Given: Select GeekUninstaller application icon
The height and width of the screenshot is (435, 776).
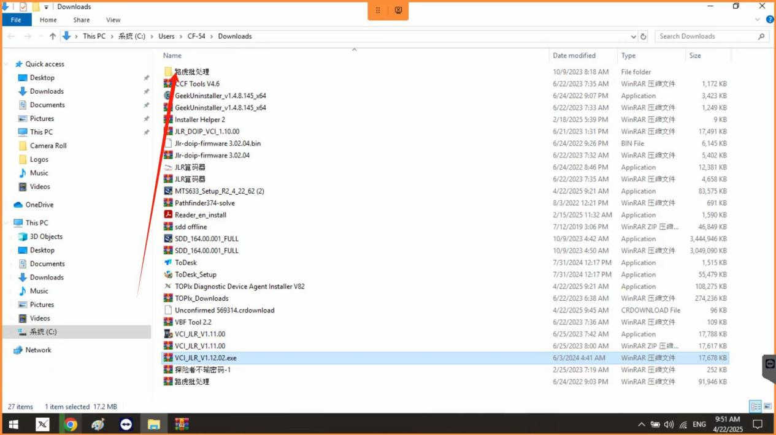Looking at the screenshot, I should (168, 96).
